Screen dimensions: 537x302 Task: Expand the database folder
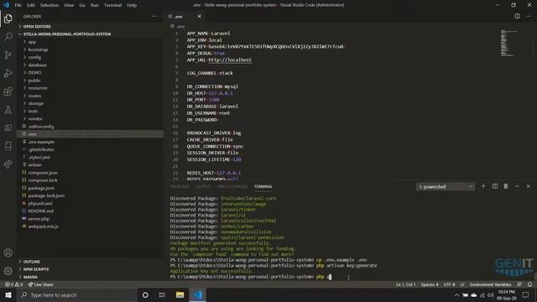(x=37, y=65)
